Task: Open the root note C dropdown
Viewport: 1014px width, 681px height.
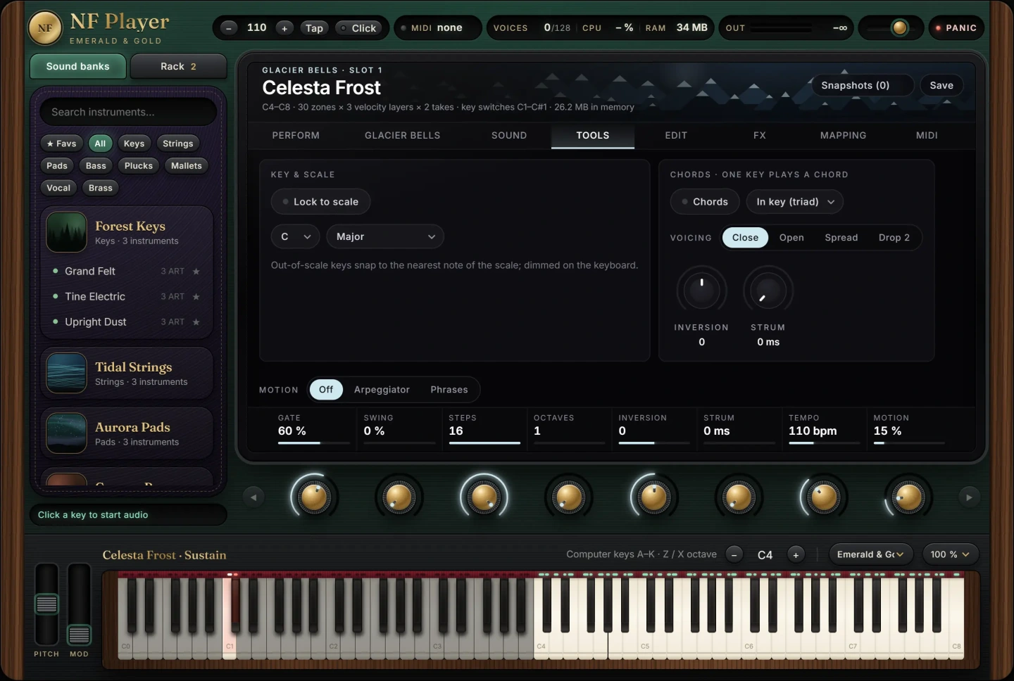Action: point(295,237)
